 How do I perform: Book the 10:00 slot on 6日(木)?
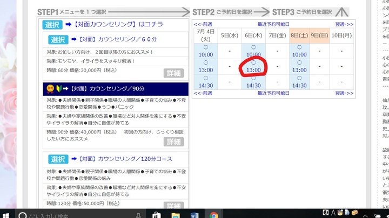coord(253,51)
